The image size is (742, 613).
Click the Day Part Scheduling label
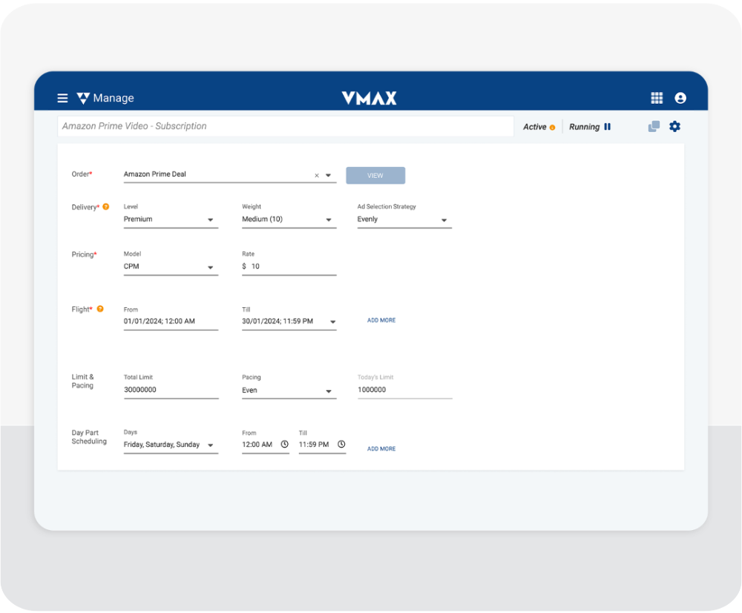[89, 437]
